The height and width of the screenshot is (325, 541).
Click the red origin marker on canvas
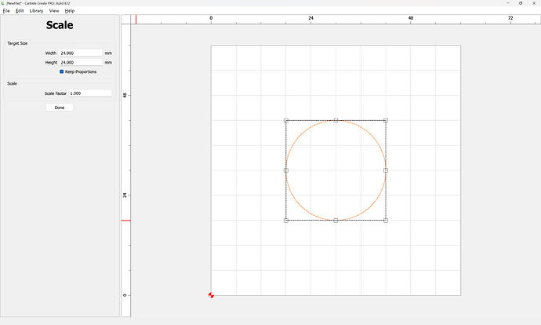coord(211,295)
